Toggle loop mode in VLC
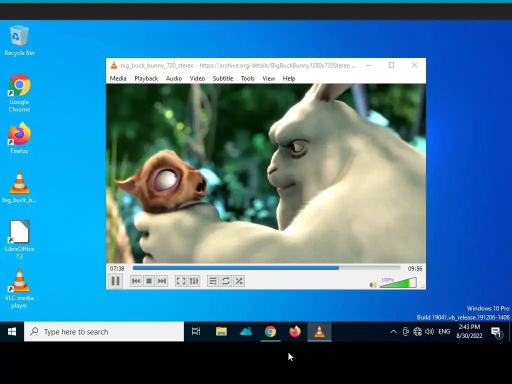Image resolution: width=512 pixels, height=384 pixels. (225, 281)
